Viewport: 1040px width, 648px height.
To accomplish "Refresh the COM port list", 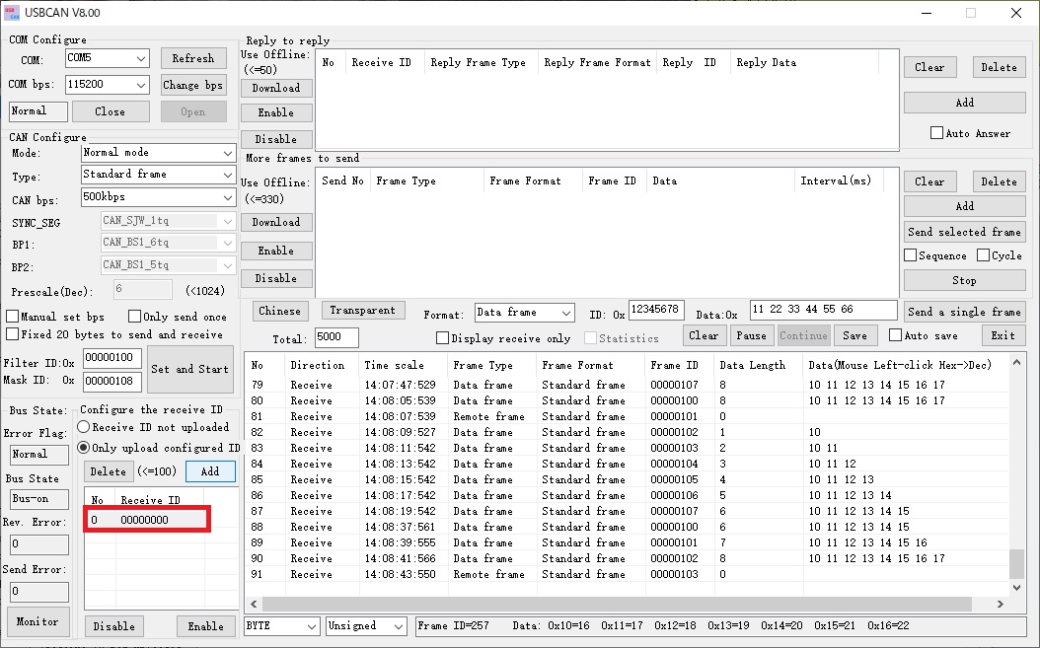I will coord(193,58).
